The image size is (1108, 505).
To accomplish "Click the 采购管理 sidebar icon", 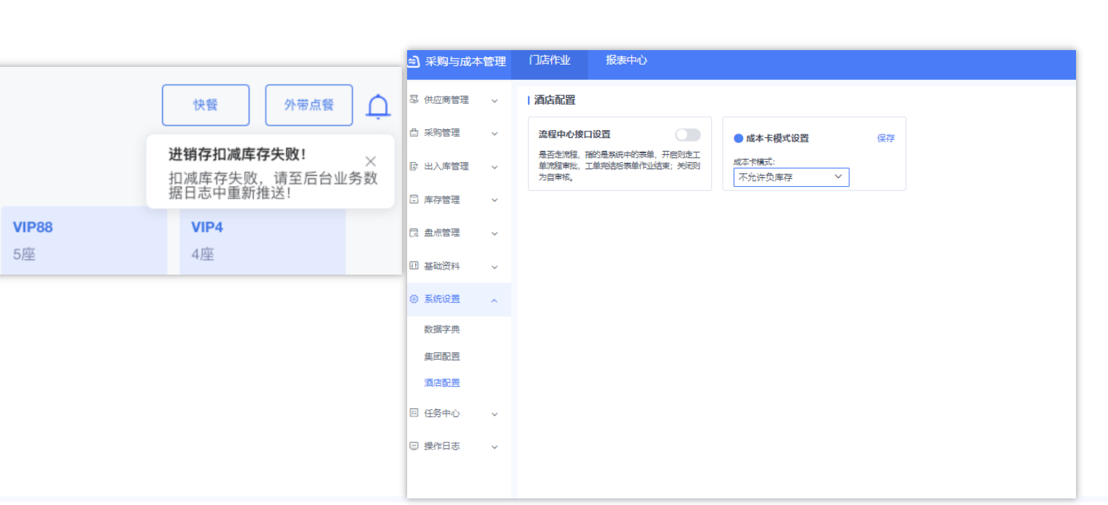I will 414,133.
